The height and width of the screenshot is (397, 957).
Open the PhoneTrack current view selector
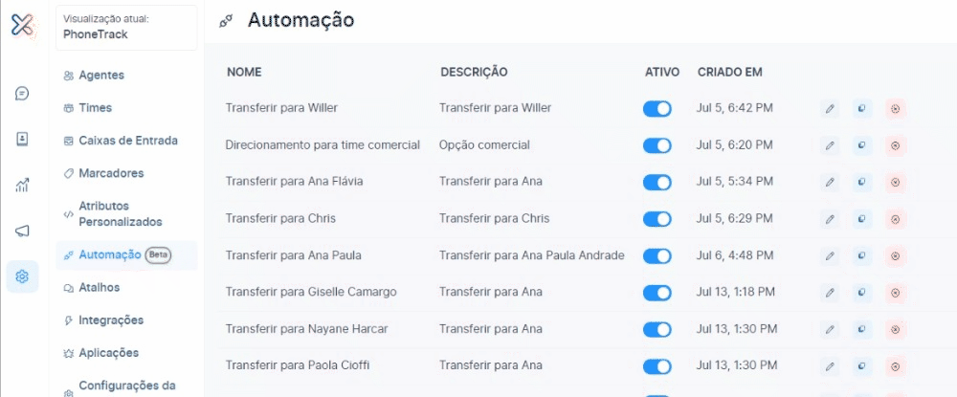[127, 27]
